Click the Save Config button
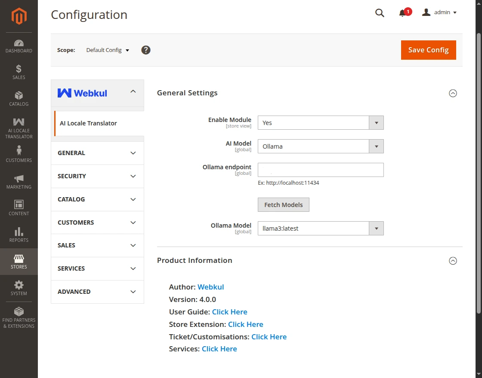The image size is (482, 378). click(428, 50)
